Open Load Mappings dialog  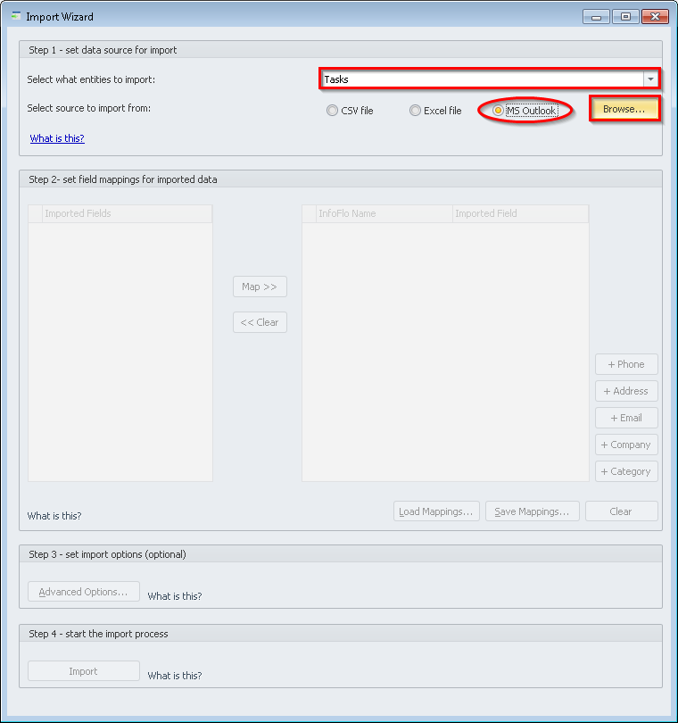click(x=436, y=511)
